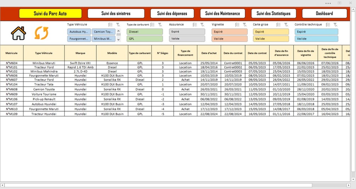Select the Contrat0002 cell
Screen dimensions: 356x189
(x=233, y=67)
